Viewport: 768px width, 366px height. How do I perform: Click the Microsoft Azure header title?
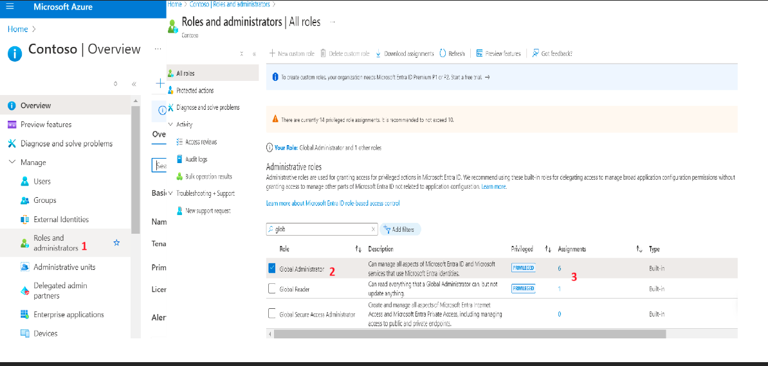[63, 7]
